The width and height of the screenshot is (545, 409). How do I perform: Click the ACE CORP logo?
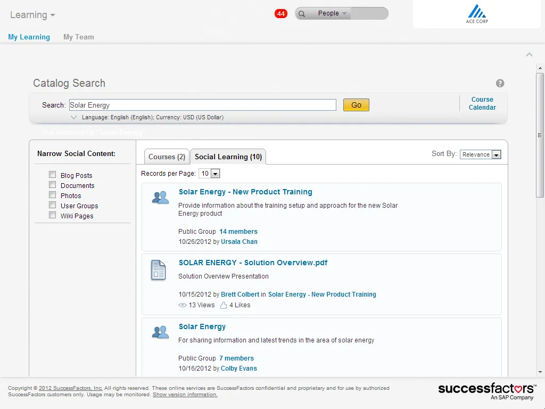476,14
